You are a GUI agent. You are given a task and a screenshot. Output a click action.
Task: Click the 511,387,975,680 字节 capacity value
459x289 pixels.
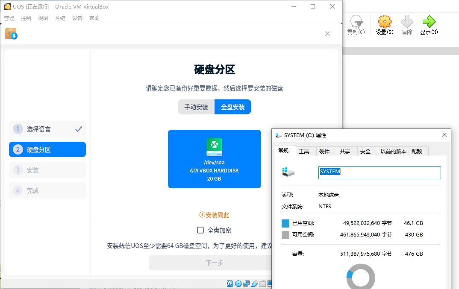coord(366,254)
